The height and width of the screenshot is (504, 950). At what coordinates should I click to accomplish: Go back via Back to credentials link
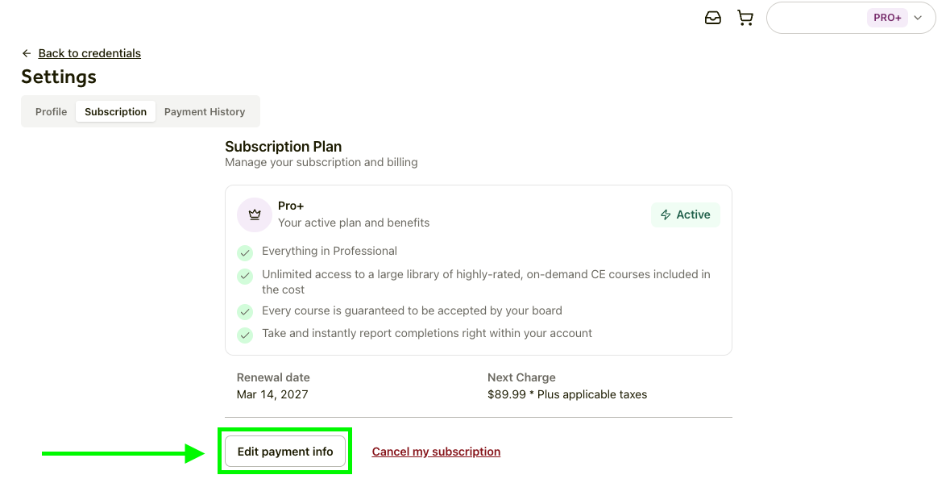(x=89, y=53)
